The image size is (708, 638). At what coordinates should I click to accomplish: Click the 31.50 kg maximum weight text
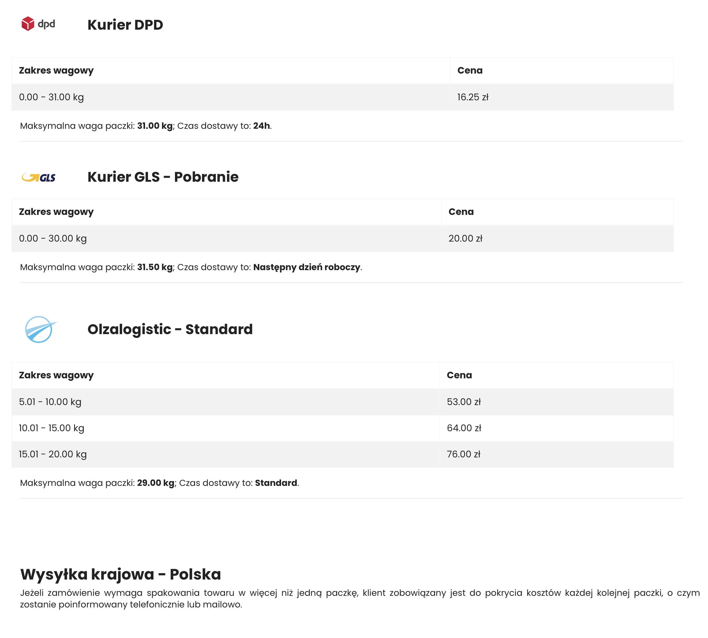coord(155,267)
